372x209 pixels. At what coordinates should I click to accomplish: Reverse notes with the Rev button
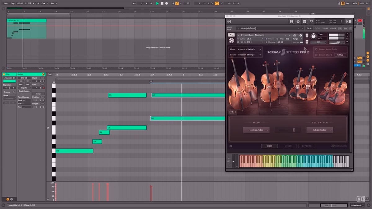pos(21,85)
